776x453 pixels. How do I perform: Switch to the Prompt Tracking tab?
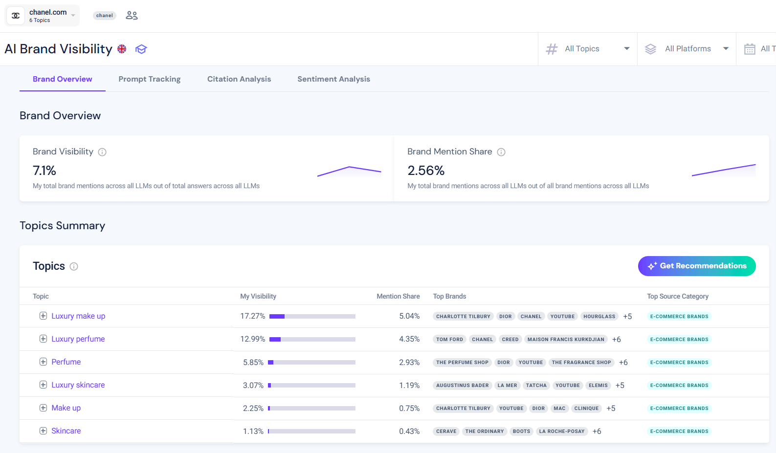[150, 79]
